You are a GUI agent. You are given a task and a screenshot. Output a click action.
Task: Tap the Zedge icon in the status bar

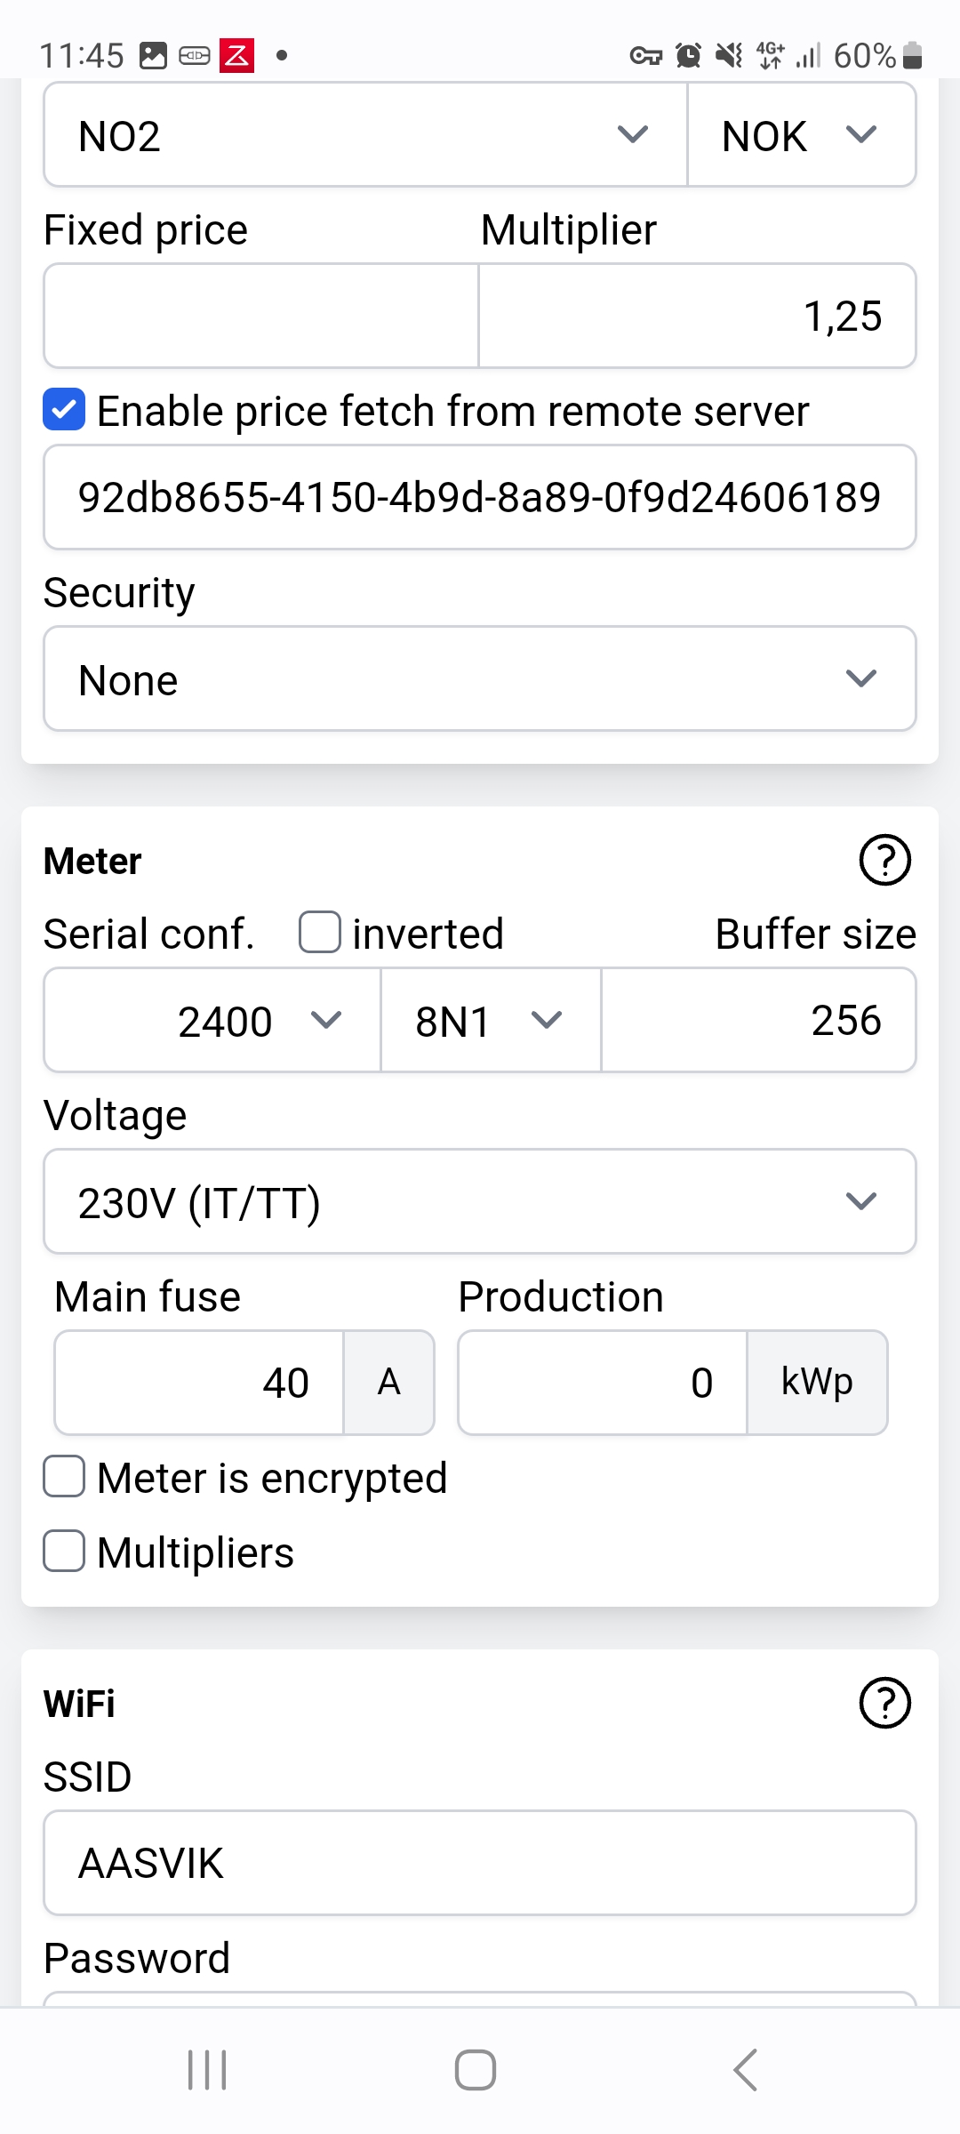[x=236, y=55]
